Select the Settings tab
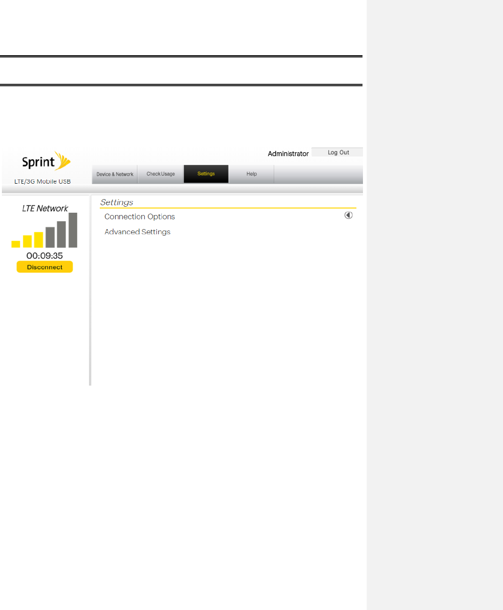 point(206,174)
